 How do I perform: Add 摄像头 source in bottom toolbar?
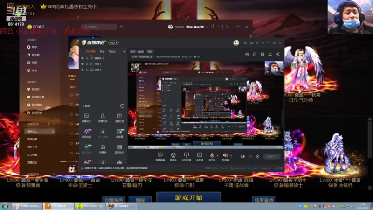click(173, 157)
